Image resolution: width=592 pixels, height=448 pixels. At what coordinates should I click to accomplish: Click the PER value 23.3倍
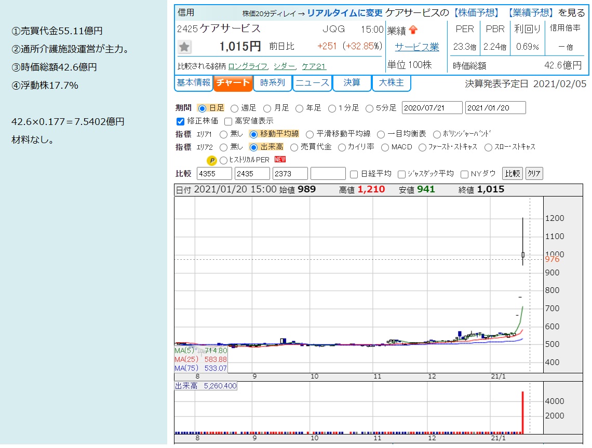pos(465,47)
